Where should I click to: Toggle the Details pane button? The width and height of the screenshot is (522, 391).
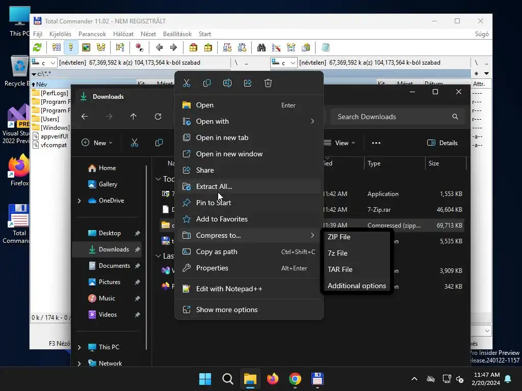coord(442,143)
